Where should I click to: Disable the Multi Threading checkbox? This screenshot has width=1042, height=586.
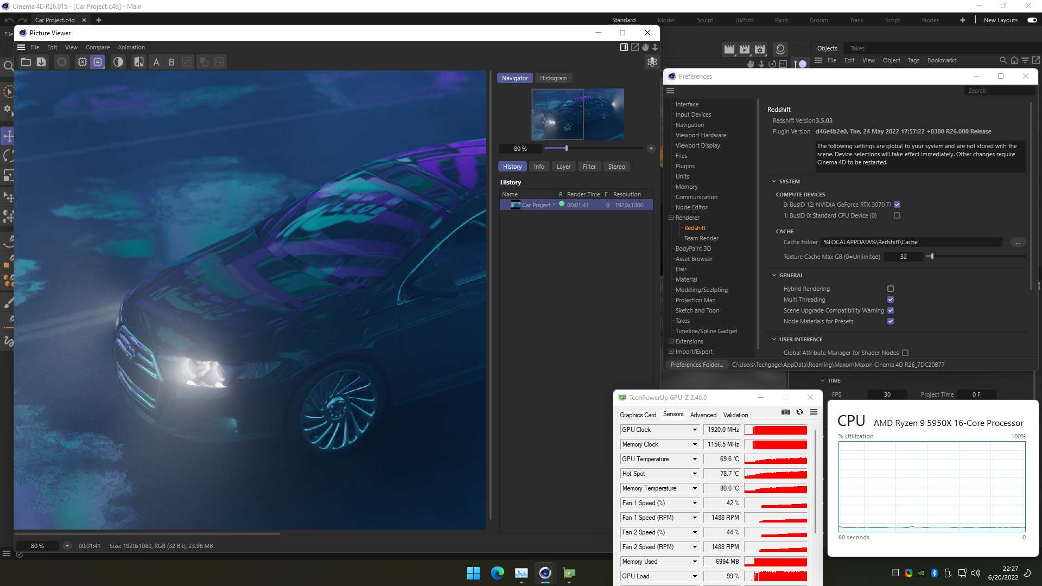890,300
